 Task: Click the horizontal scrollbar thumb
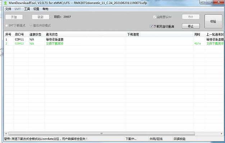coord(101,134)
